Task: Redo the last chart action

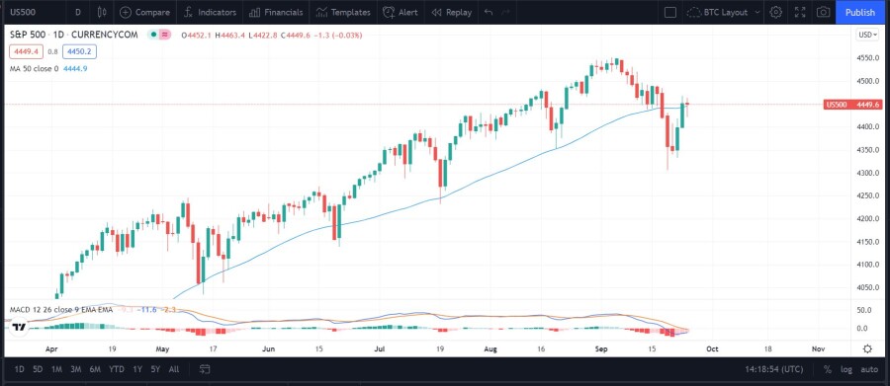Action: pos(505,12)
